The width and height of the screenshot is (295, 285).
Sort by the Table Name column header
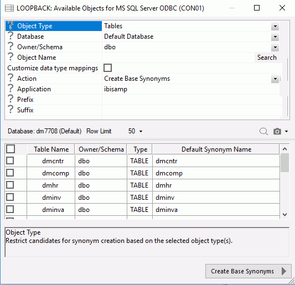point(51,149)
